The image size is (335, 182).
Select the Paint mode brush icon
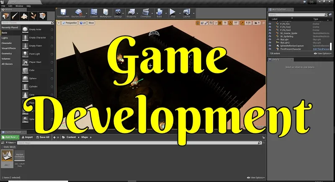15,16
